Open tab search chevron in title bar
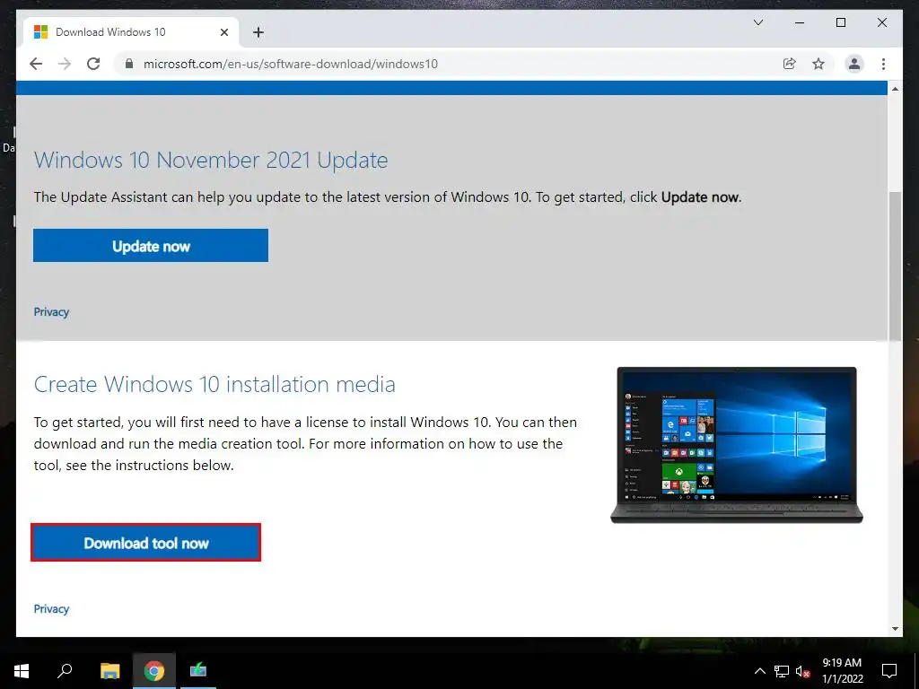The height and width of the screenshot is (689, 919). [758, 22]
